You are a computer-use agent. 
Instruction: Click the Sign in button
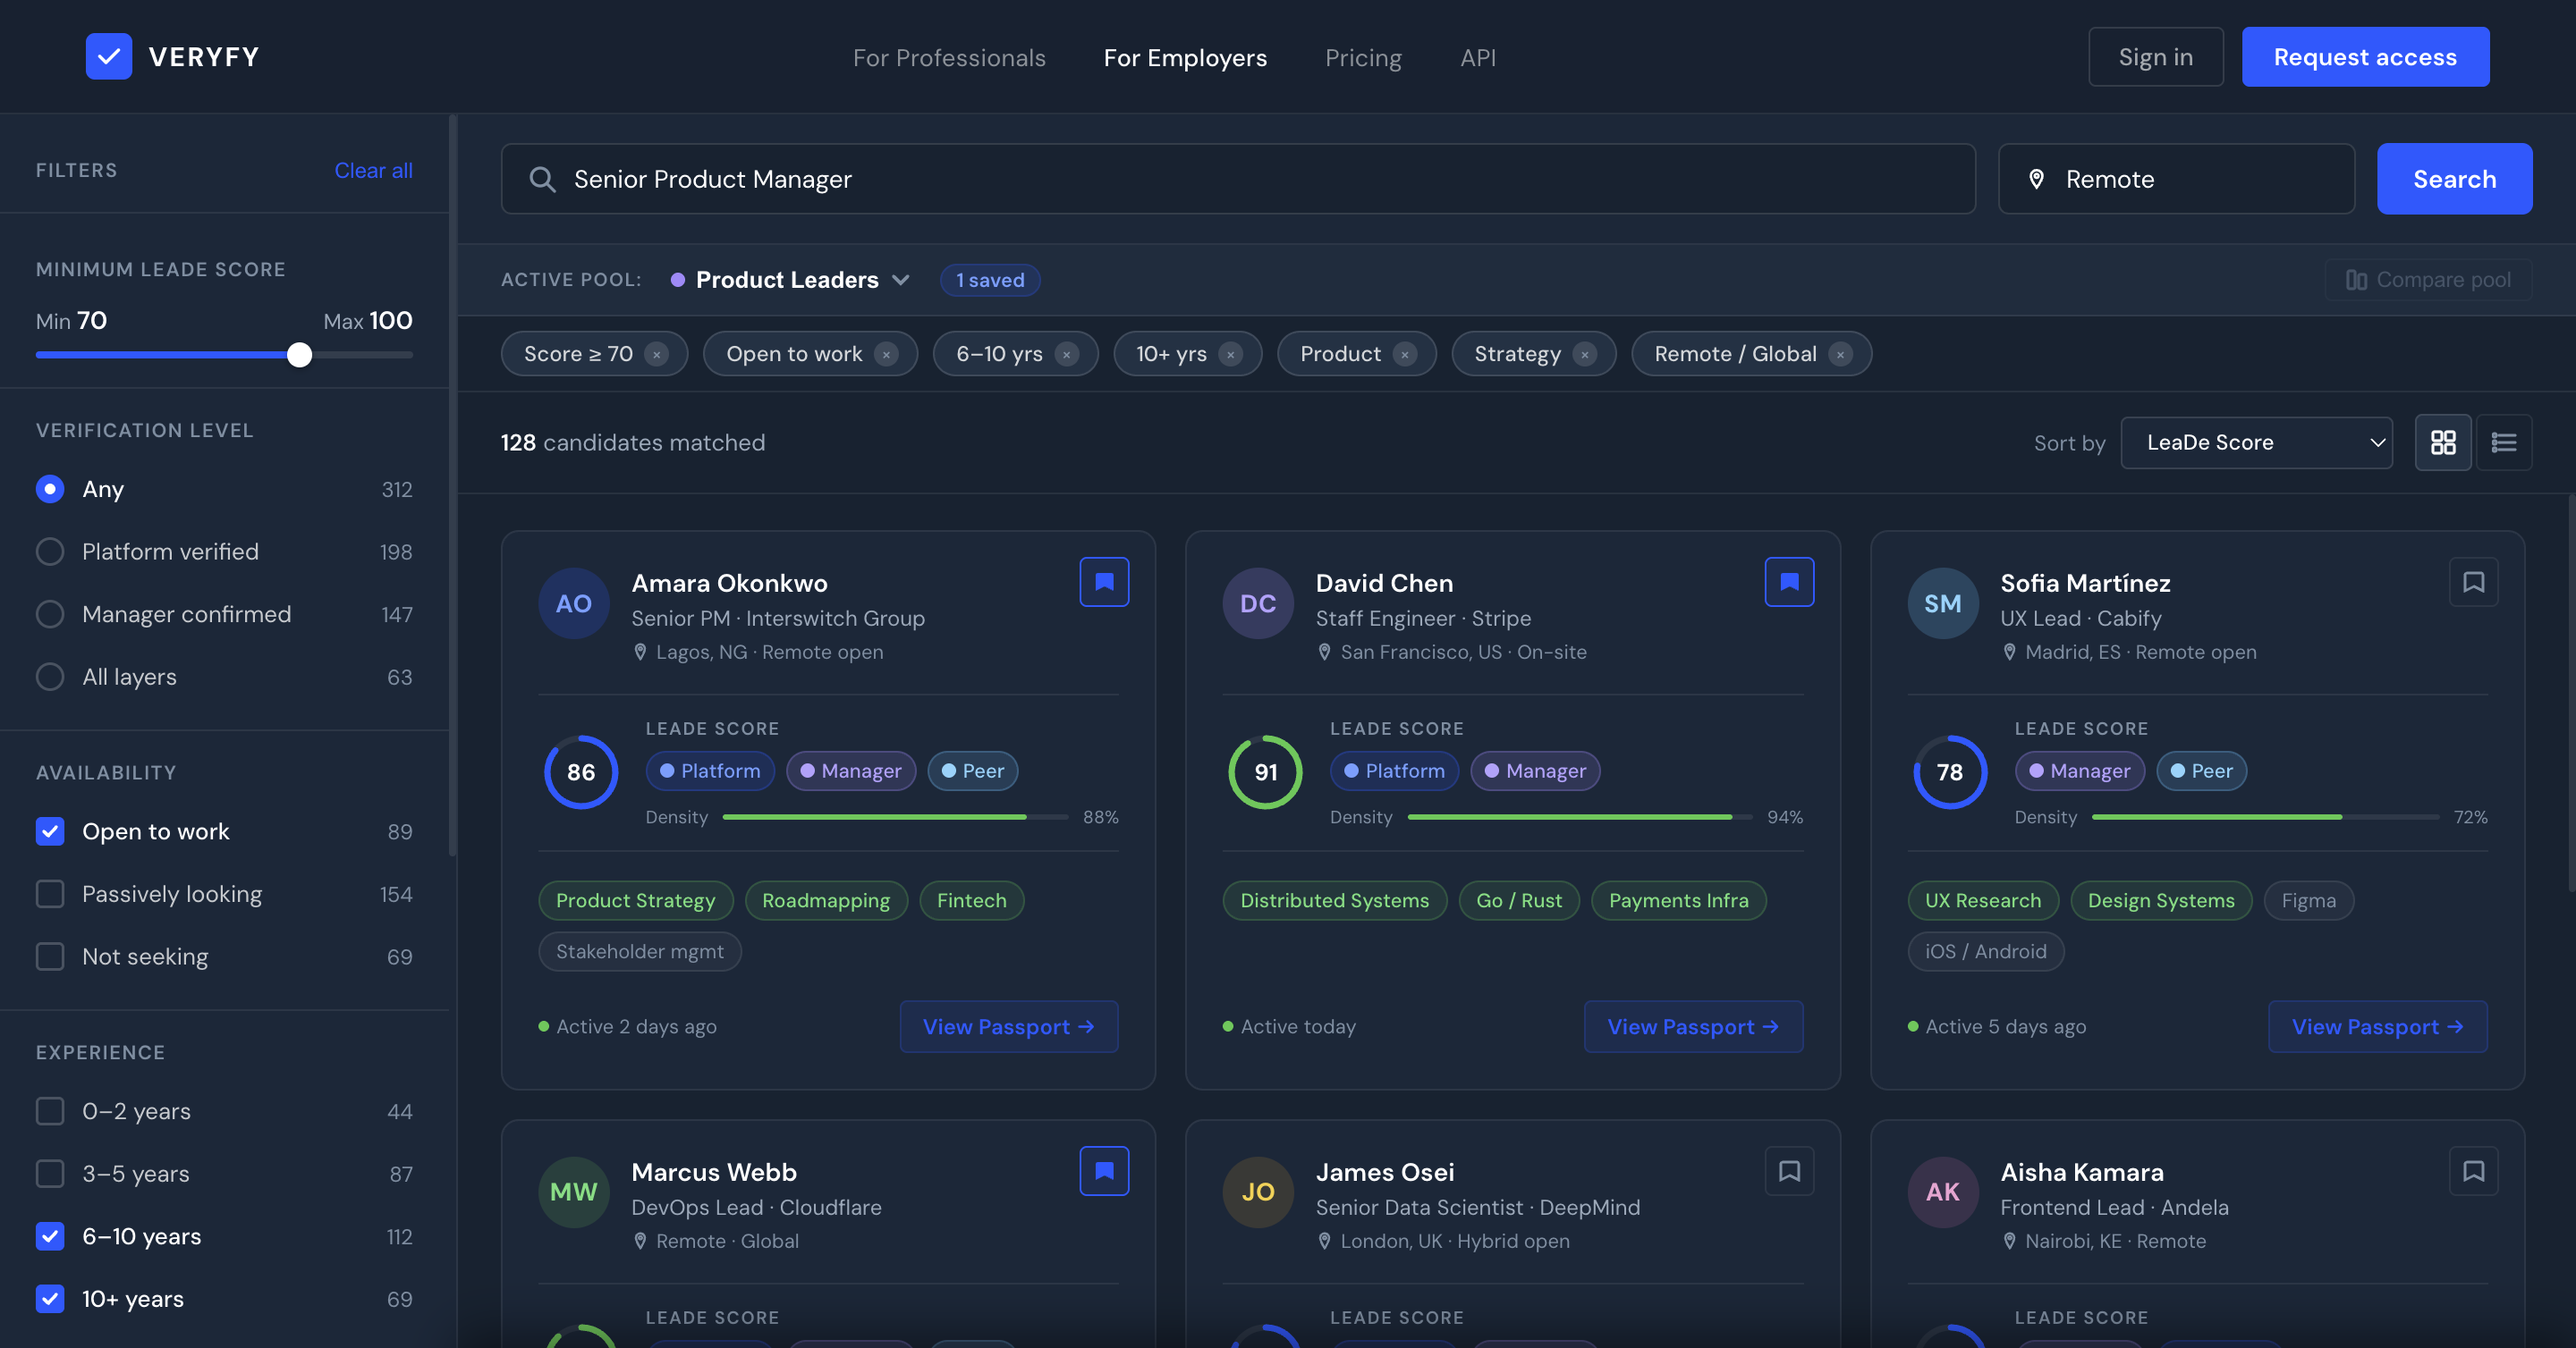point(2156,57)
